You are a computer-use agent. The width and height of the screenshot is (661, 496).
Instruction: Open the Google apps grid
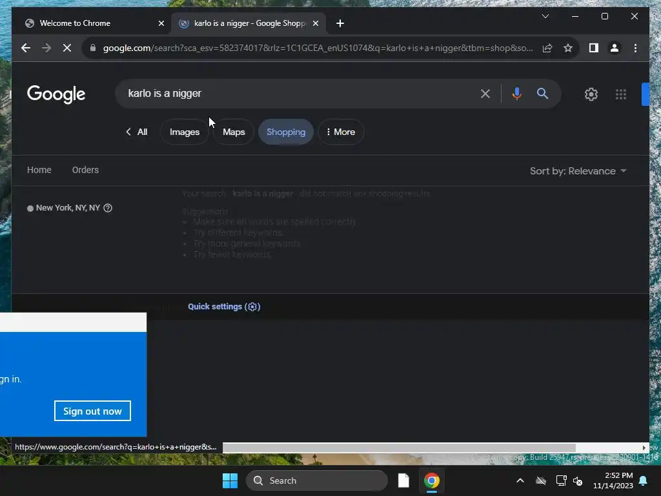click(620, 94)
